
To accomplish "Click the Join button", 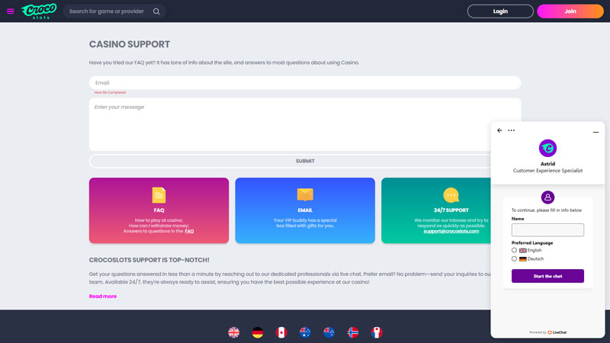I will (570, 11).
